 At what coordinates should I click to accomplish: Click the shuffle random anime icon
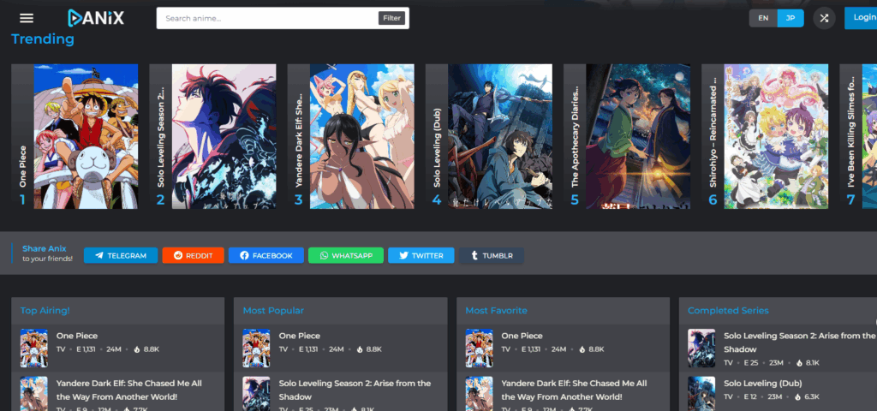coord(824,18)
